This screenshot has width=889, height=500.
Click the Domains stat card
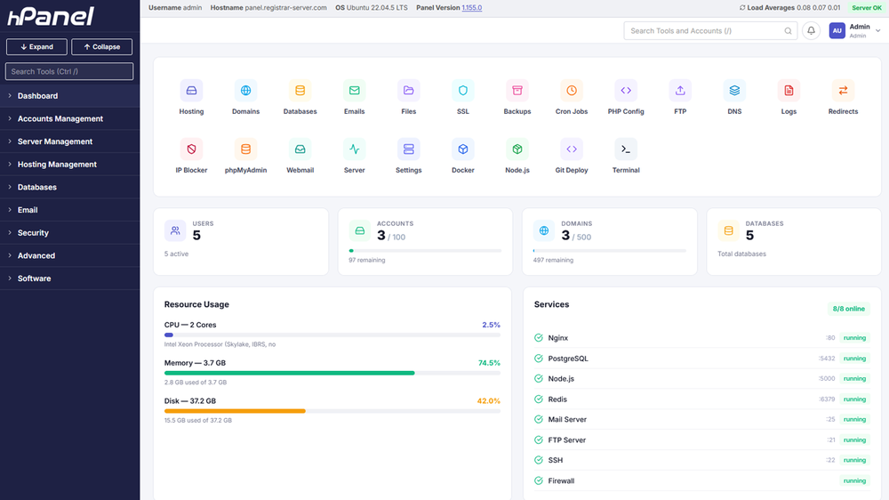point(610,242)
